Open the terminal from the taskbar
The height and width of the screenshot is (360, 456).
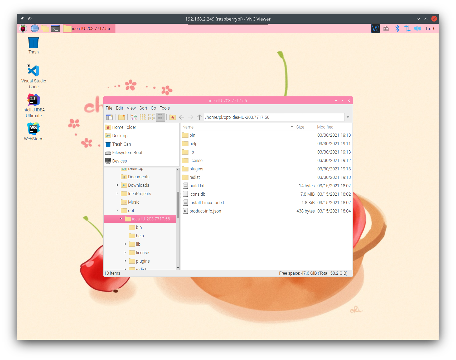tap(55, 28)
